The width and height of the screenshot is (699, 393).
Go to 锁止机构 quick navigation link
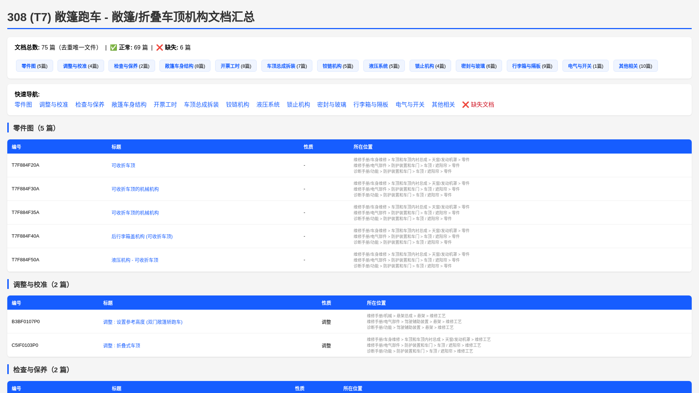coord(299,105)
